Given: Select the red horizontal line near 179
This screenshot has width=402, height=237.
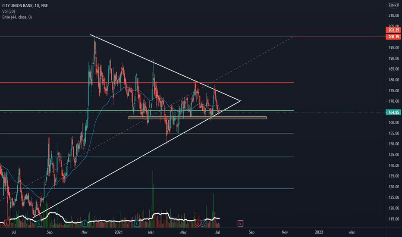Looking at the screenshot, I should [x=147, y=82].
